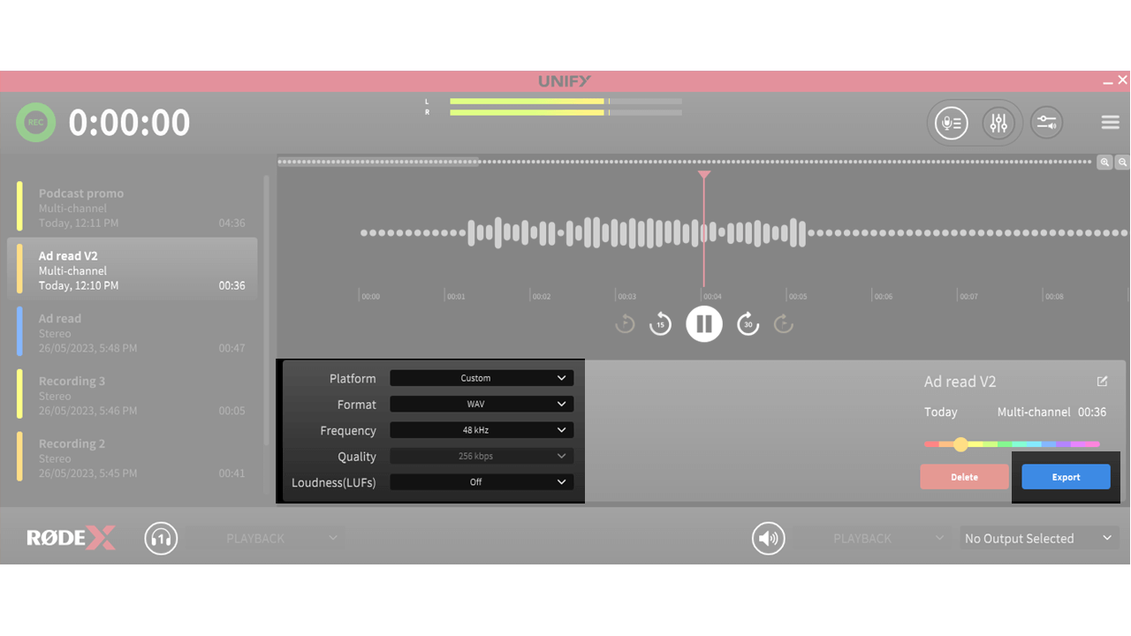Viewport: 1131px width, 636px height.
Task: Change the Frequency from 48 kHz
Action: point(481,430)
